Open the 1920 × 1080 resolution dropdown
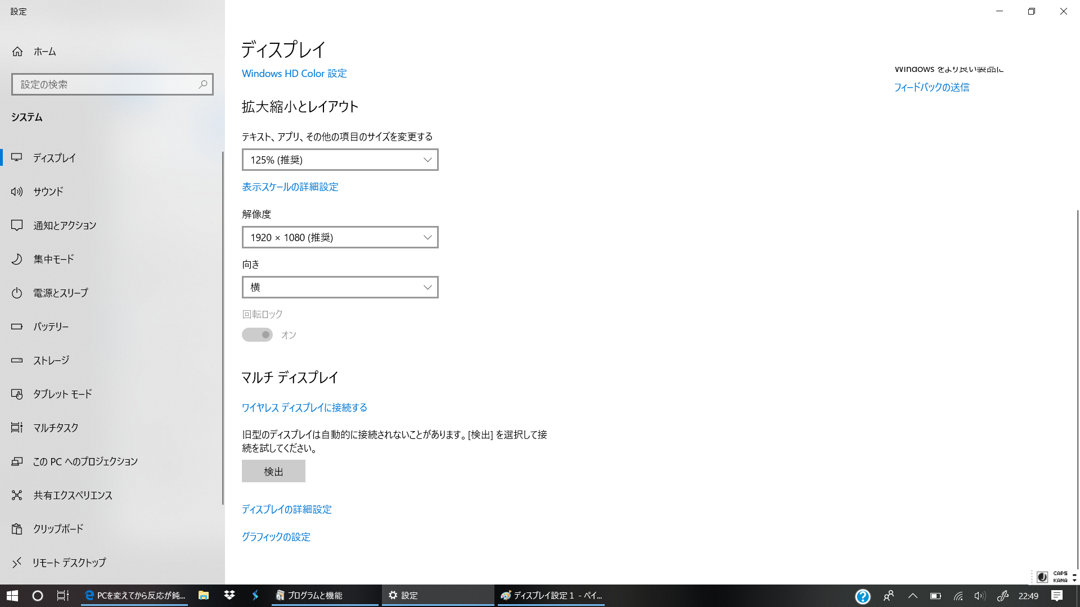The width and height of the screenshot is (1080, 607). click(x=340, y=238)
